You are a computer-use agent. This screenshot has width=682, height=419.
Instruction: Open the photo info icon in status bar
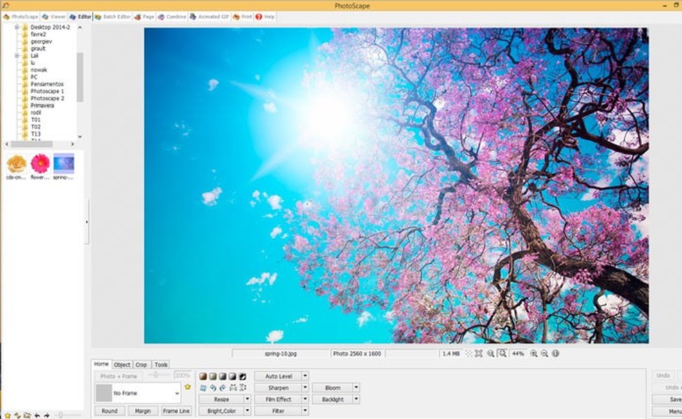[556, 353]
